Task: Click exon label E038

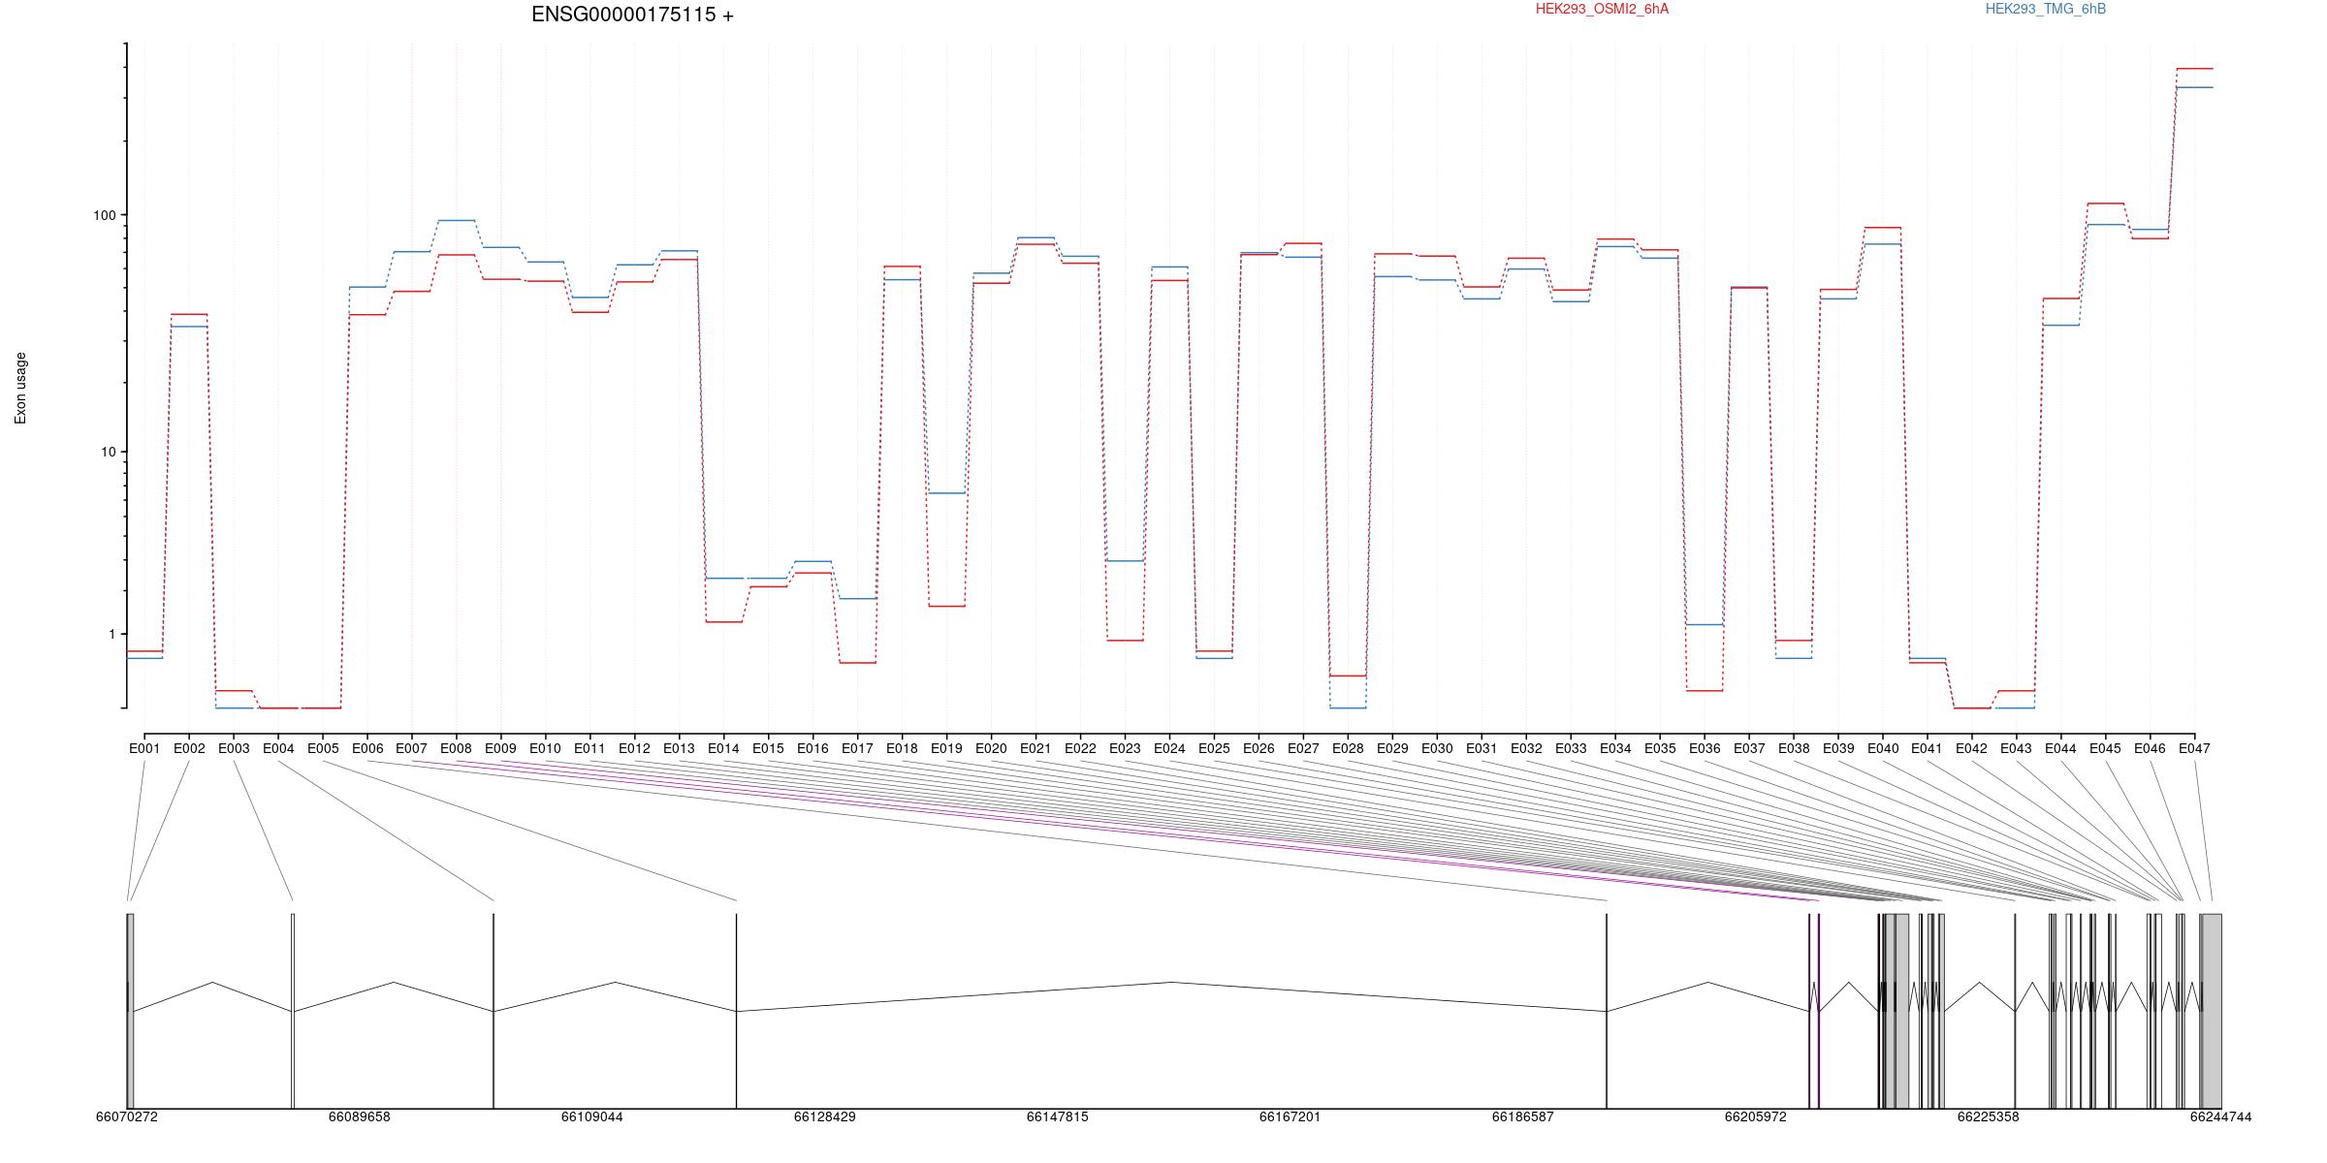Action: click(1795, 748)
